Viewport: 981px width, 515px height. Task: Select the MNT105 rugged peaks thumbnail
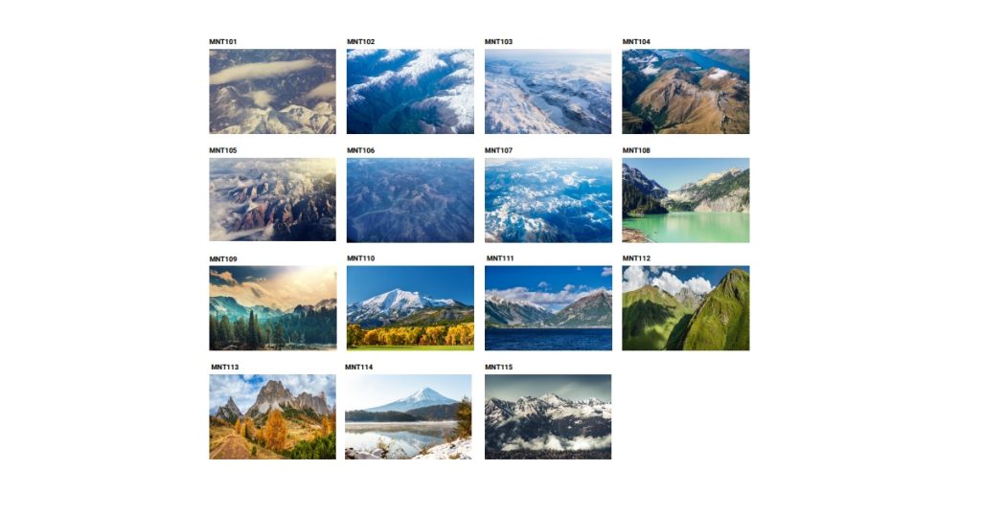coord(272,199)
